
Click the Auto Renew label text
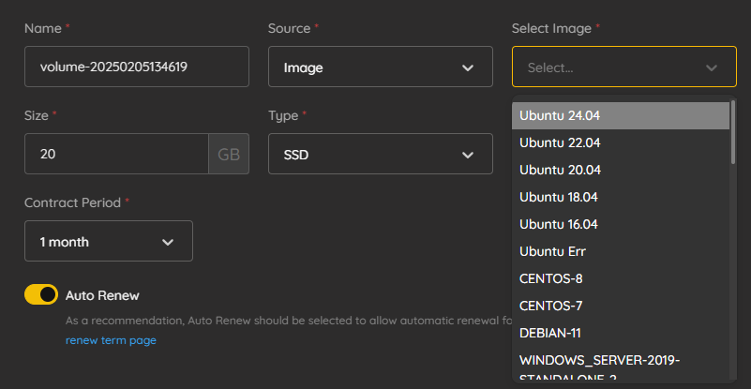pos(102,295)
